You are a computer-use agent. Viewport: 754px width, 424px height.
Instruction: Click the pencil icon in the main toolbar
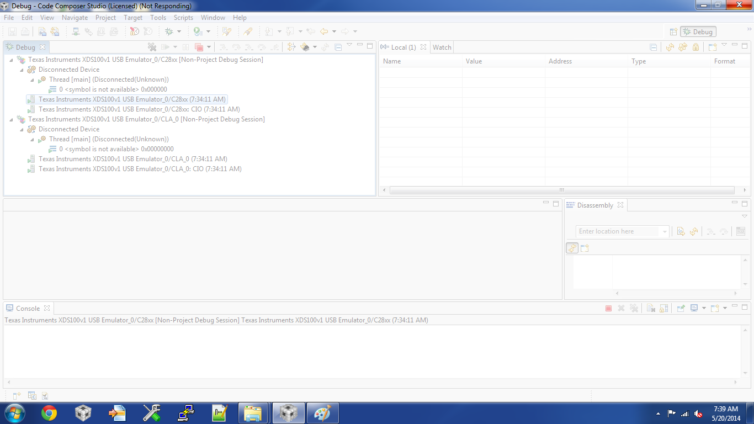tap(248, 31)
